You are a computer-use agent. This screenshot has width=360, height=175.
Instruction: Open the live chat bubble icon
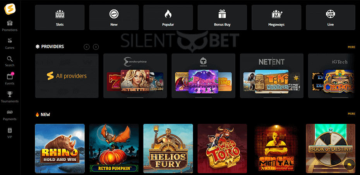tap(350, 165)
